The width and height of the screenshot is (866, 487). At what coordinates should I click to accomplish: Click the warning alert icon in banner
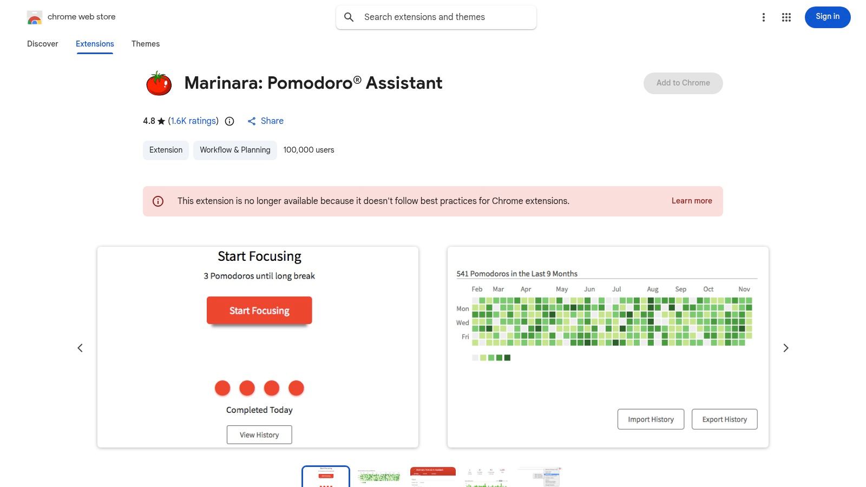(x=158, y=201)
